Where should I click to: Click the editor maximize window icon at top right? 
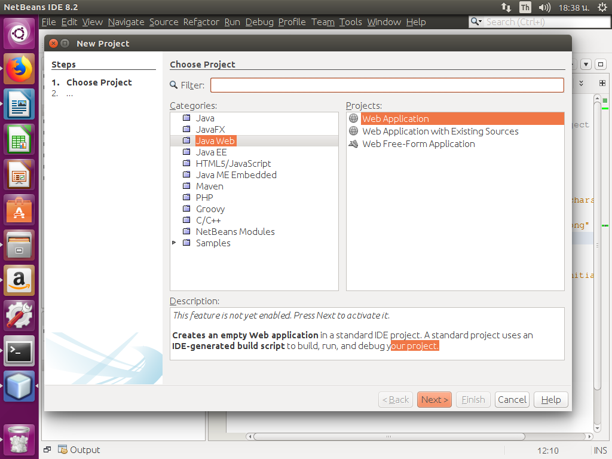[x=601, y=65]
